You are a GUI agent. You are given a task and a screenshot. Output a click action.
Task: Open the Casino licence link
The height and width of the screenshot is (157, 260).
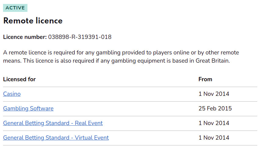[12, 94]
